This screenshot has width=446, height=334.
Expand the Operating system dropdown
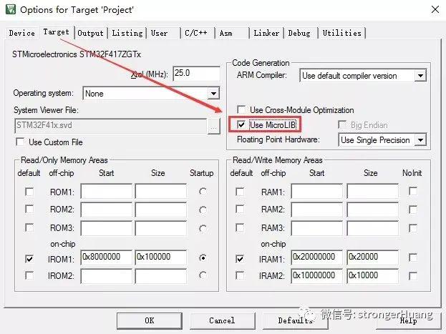tap(213, 93)
